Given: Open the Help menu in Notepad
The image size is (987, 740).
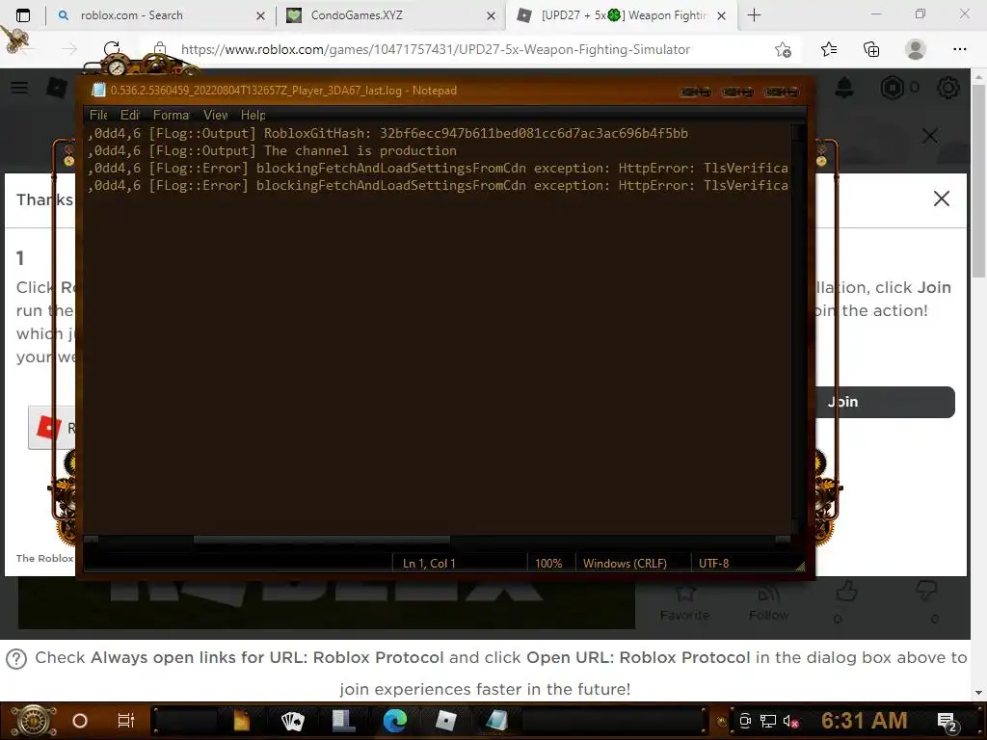Looking at the screenshot, I should pos(253,116).
